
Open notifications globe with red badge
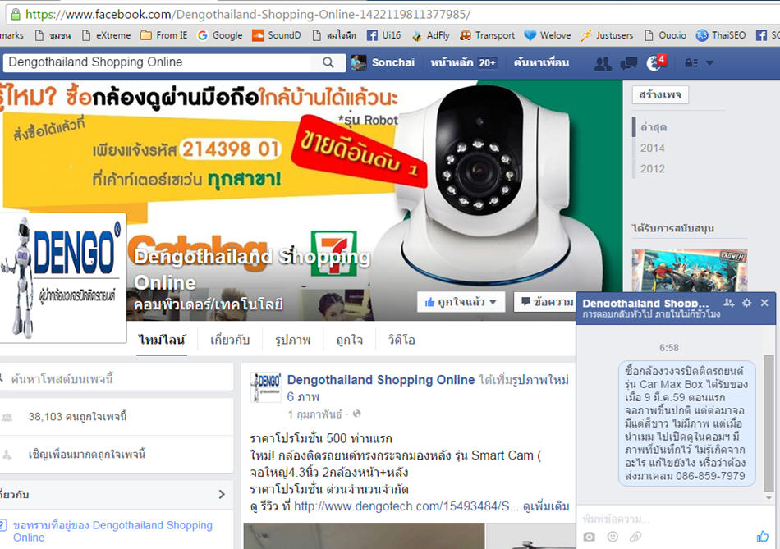click(654, 62)
